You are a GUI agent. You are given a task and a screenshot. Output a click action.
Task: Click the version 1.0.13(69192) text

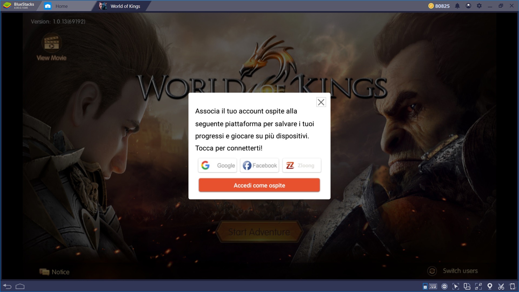[58, 22]
